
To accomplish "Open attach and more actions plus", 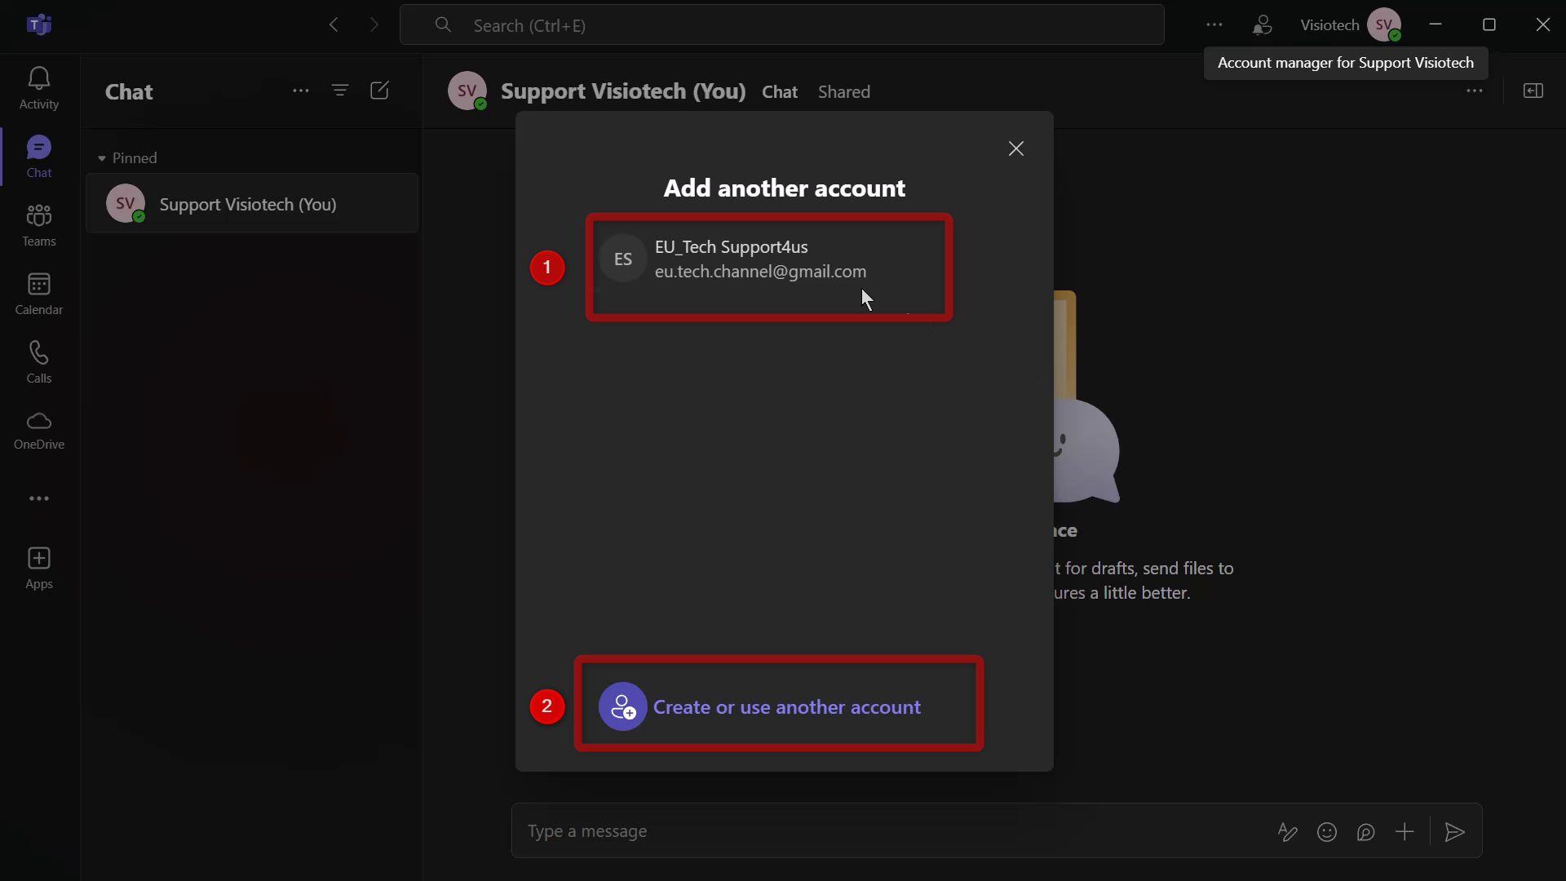I will pos(1405,831).
